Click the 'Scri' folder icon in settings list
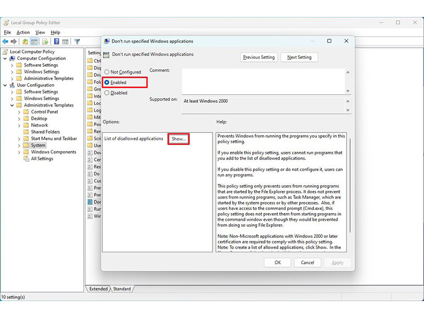This screenshot has height=318, width=424. tap(90, 138)
